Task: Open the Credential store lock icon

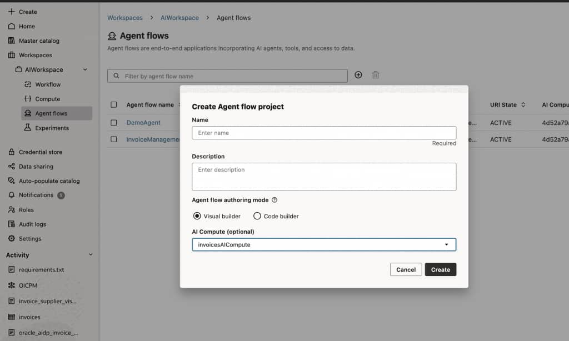Action: [x=12, y=152]
